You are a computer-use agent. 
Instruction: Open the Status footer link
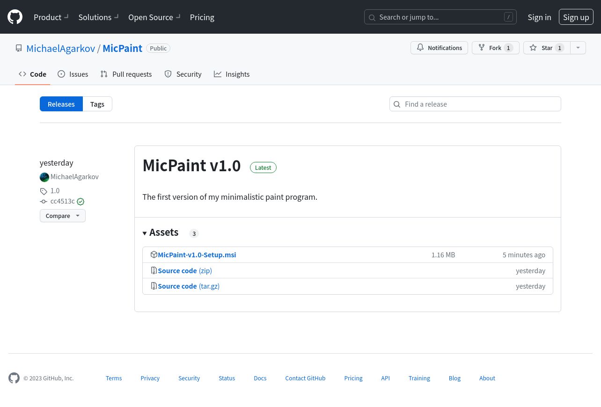pyautogui.click(x=227, y=378)
